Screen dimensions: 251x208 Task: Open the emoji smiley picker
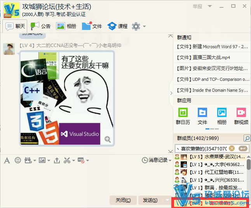[x=18, y=160]
